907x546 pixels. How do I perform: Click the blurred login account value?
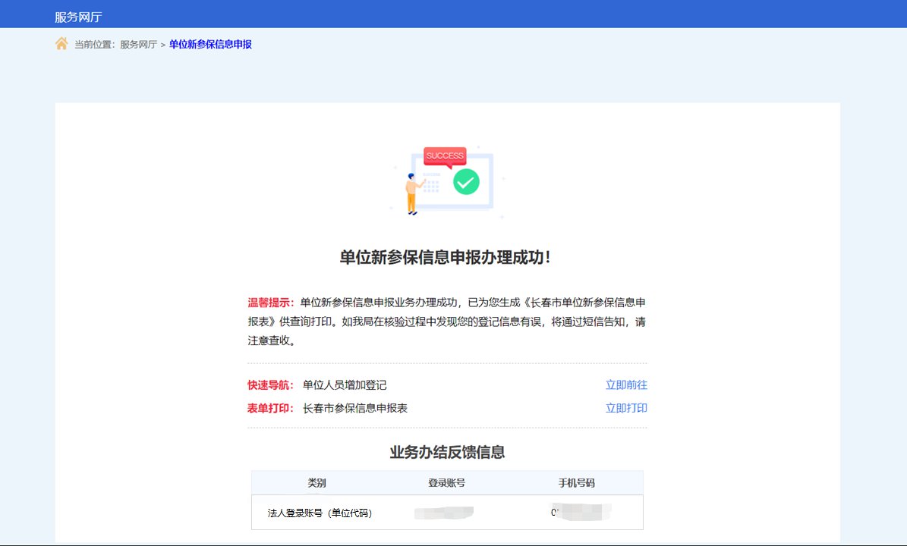click(x=445, y=513)
